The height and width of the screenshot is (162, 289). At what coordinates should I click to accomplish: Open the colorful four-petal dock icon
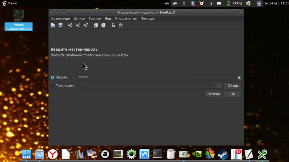[210, 154]
